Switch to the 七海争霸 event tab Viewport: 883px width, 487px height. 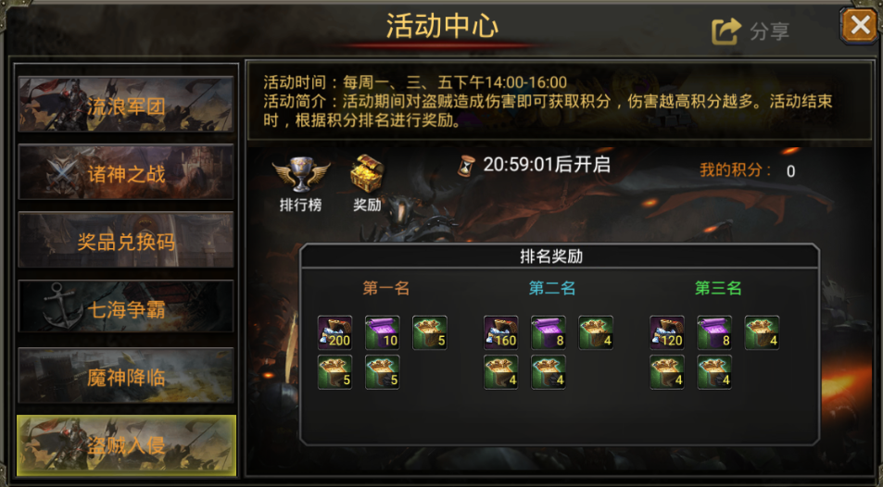click(x=126, y=307)
